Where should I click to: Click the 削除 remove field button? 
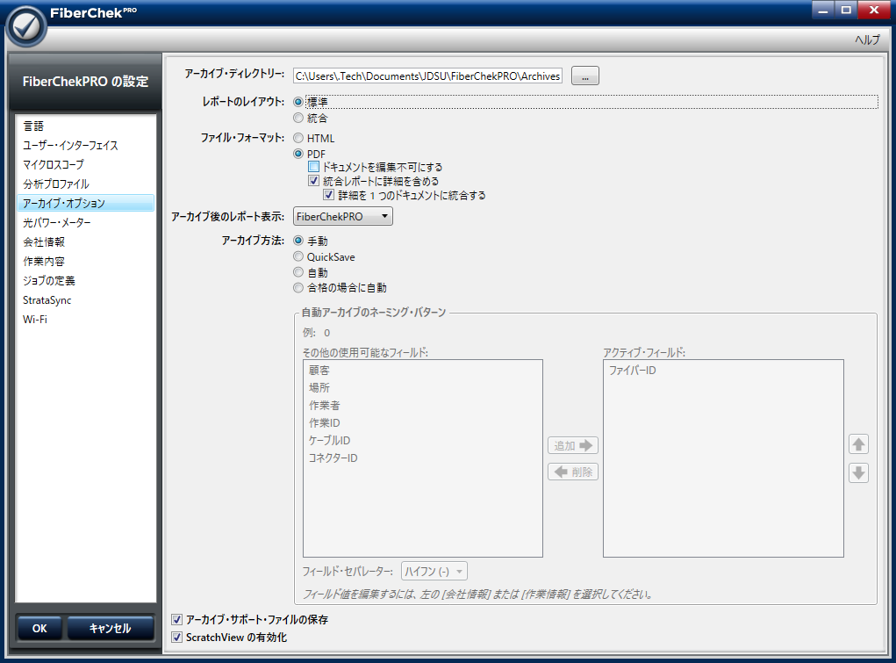(573, 472)
